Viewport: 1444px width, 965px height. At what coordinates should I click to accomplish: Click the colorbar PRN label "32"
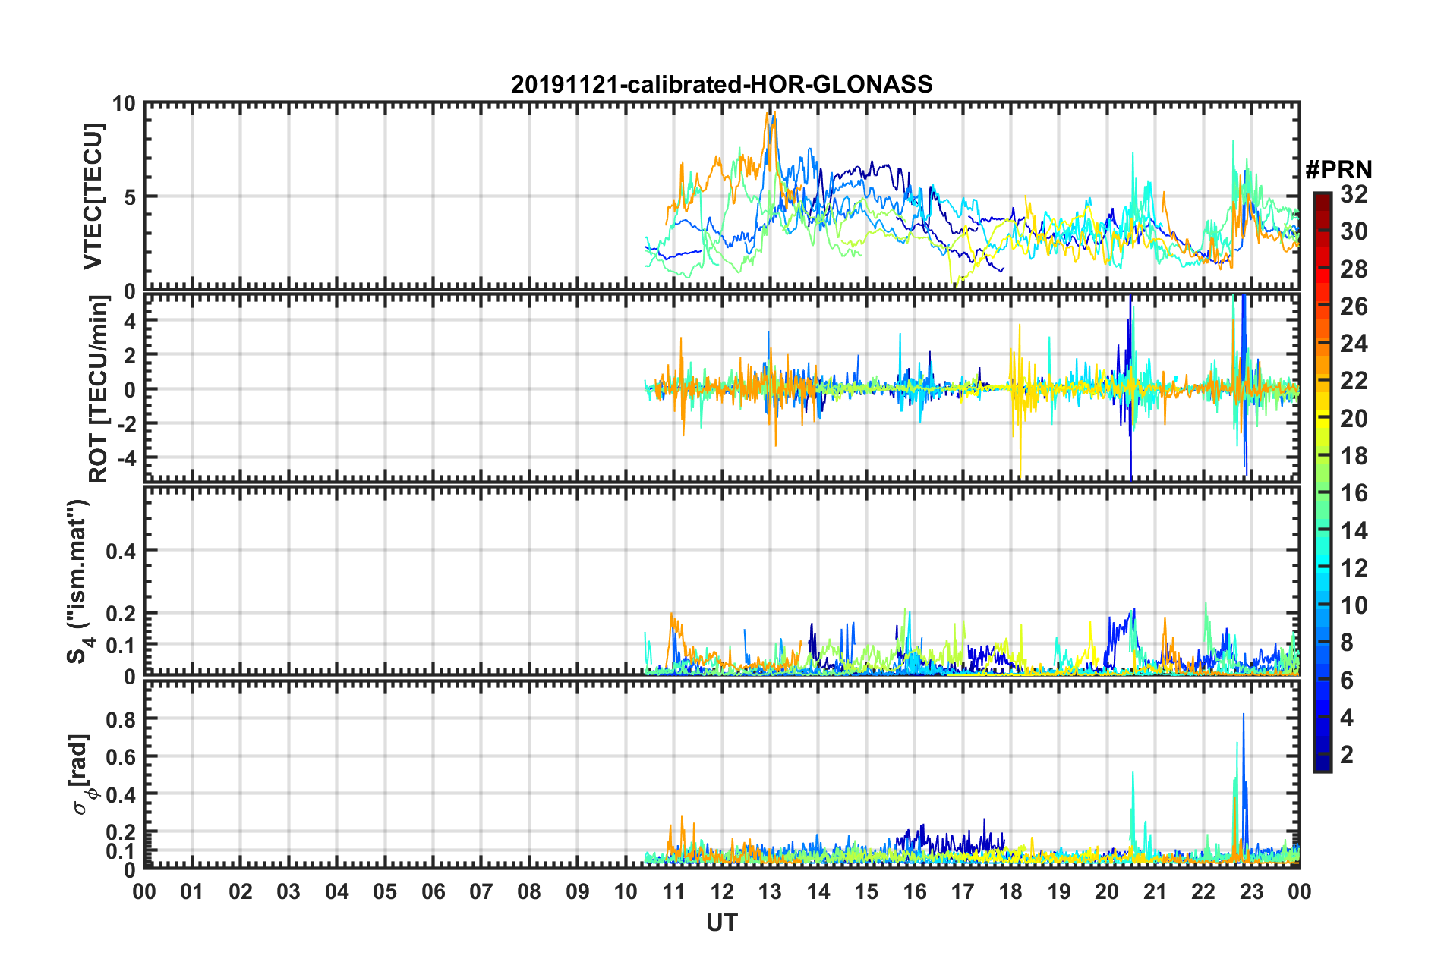[1354, 194]
